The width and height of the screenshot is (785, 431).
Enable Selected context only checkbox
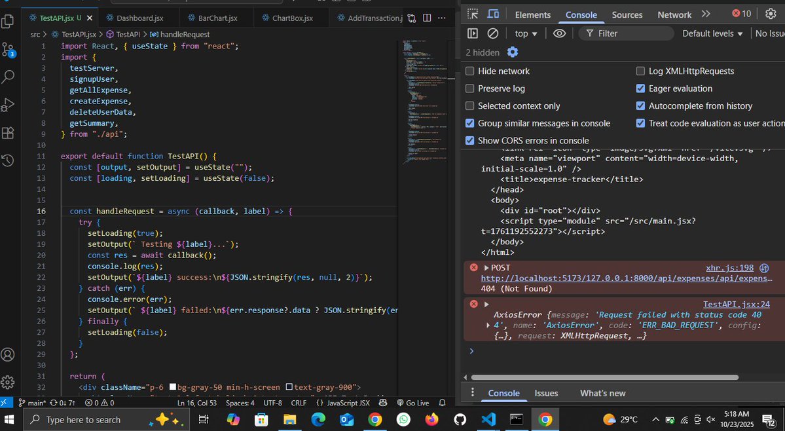click(x=469, y=105)
